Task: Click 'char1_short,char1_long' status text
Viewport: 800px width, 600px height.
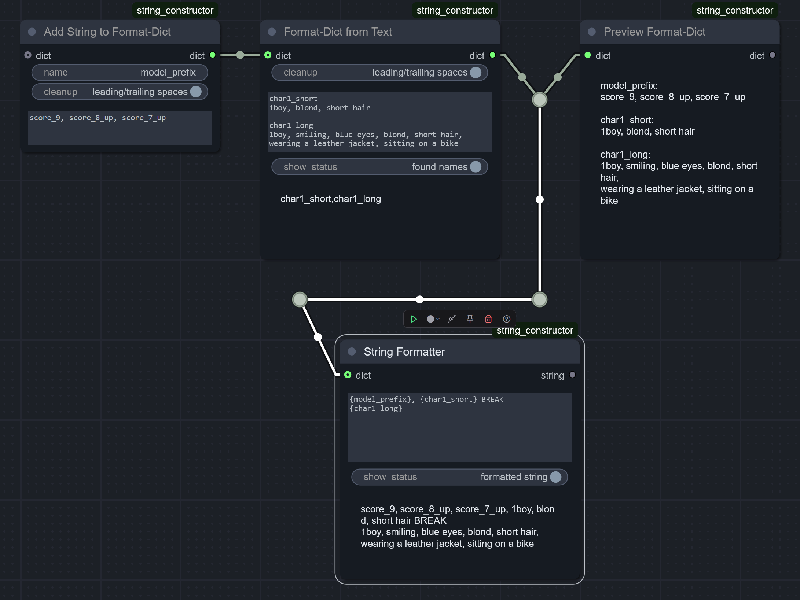Action: pyautogui.click(x=331, y=199)
